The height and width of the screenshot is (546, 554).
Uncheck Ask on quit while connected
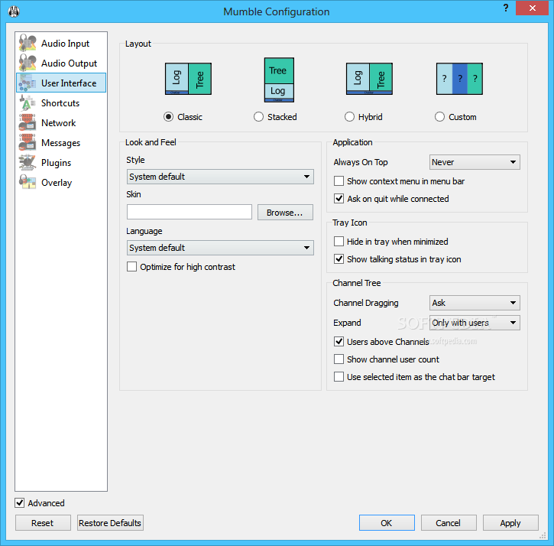coord(339,199)
